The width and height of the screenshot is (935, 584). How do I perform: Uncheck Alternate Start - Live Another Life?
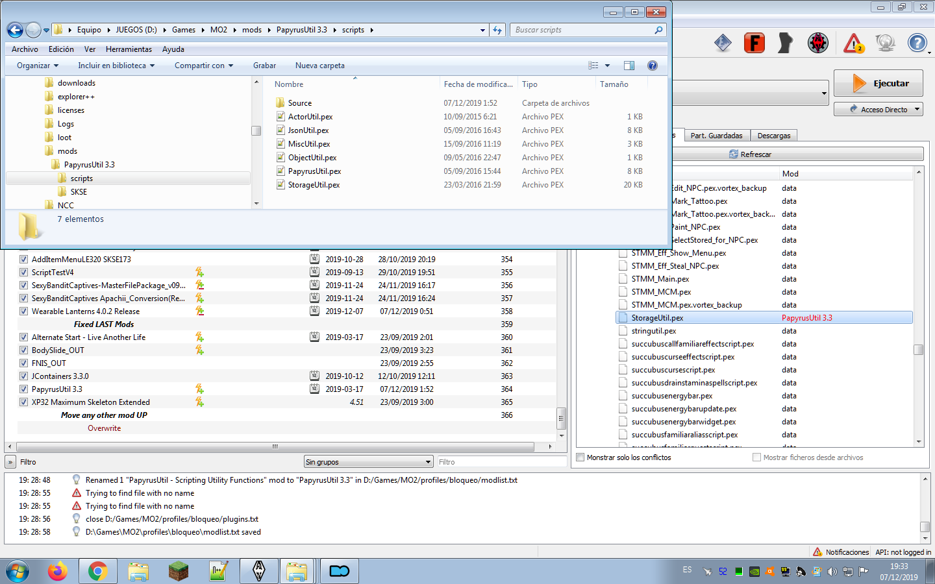(23, 337)
